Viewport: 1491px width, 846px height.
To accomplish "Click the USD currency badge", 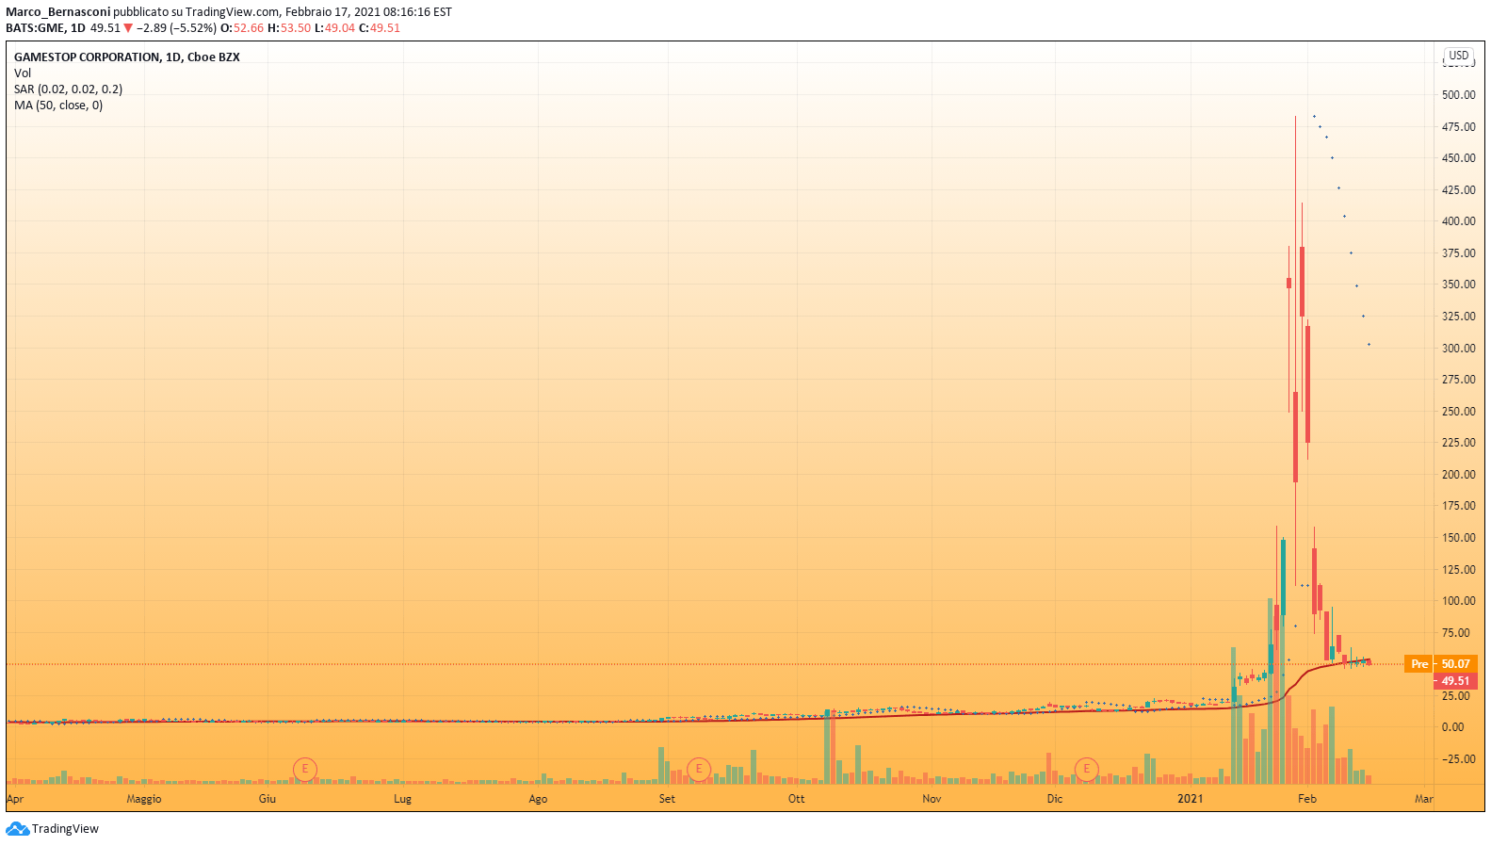I will click(1459, 56).
